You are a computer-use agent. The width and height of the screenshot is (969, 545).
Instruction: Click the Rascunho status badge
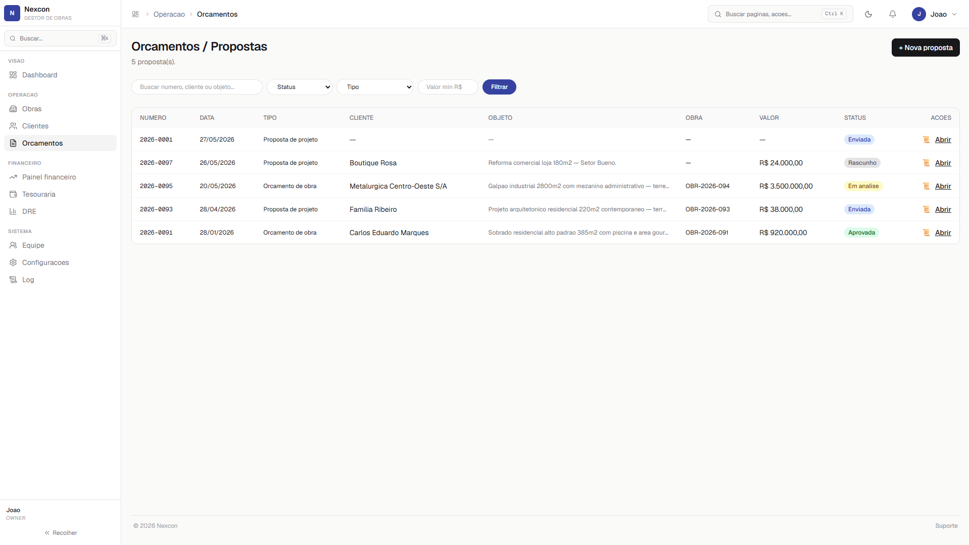coord(862,163)
